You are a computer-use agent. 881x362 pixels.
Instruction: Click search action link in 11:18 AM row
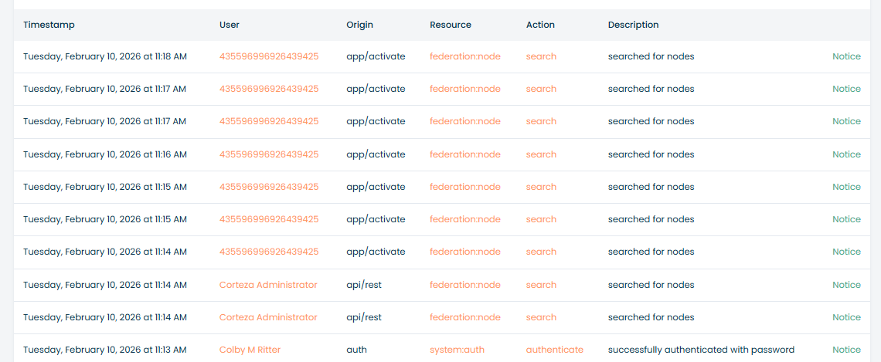(541, 56)
